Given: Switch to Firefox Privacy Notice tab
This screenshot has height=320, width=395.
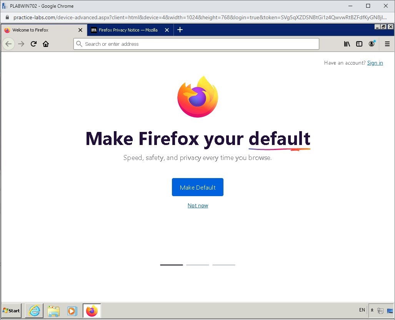Looking at the screenshot, I should [x=128, y=30].
